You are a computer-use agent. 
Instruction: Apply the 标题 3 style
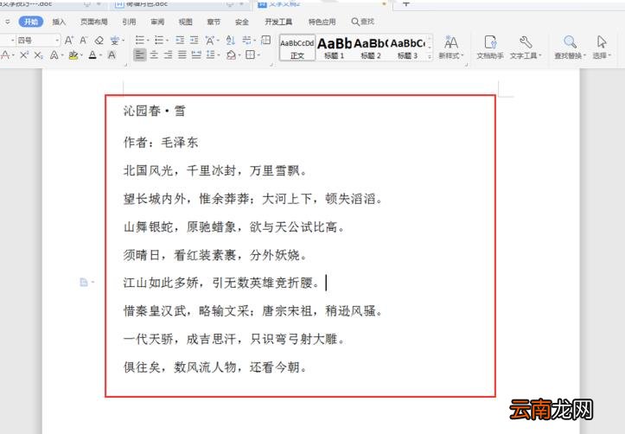point(407,48)
